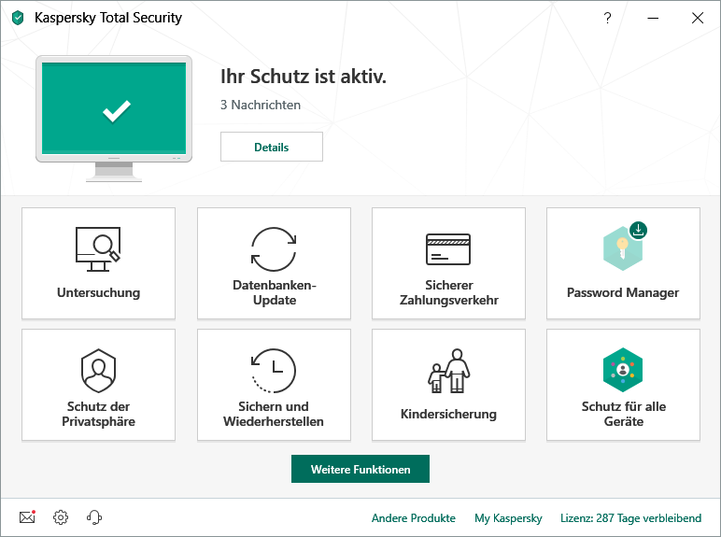The height and width of the screenshot is (537, 721).
Task: Click the Weitere Funktionen button
Action: (360, 469)
